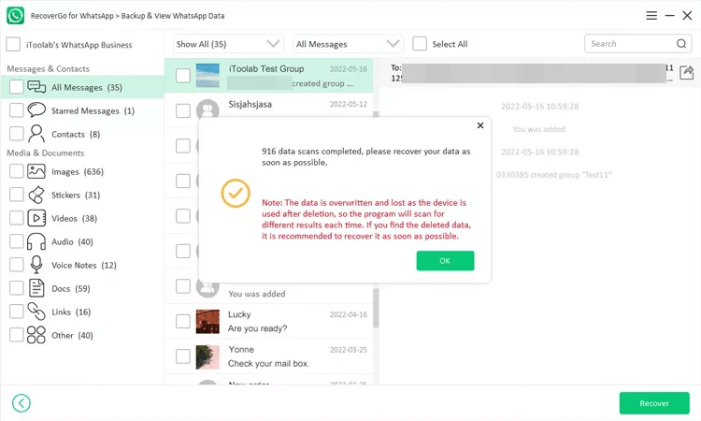
Task: Click the search magnifier icon
Action: tap(682, 44)
